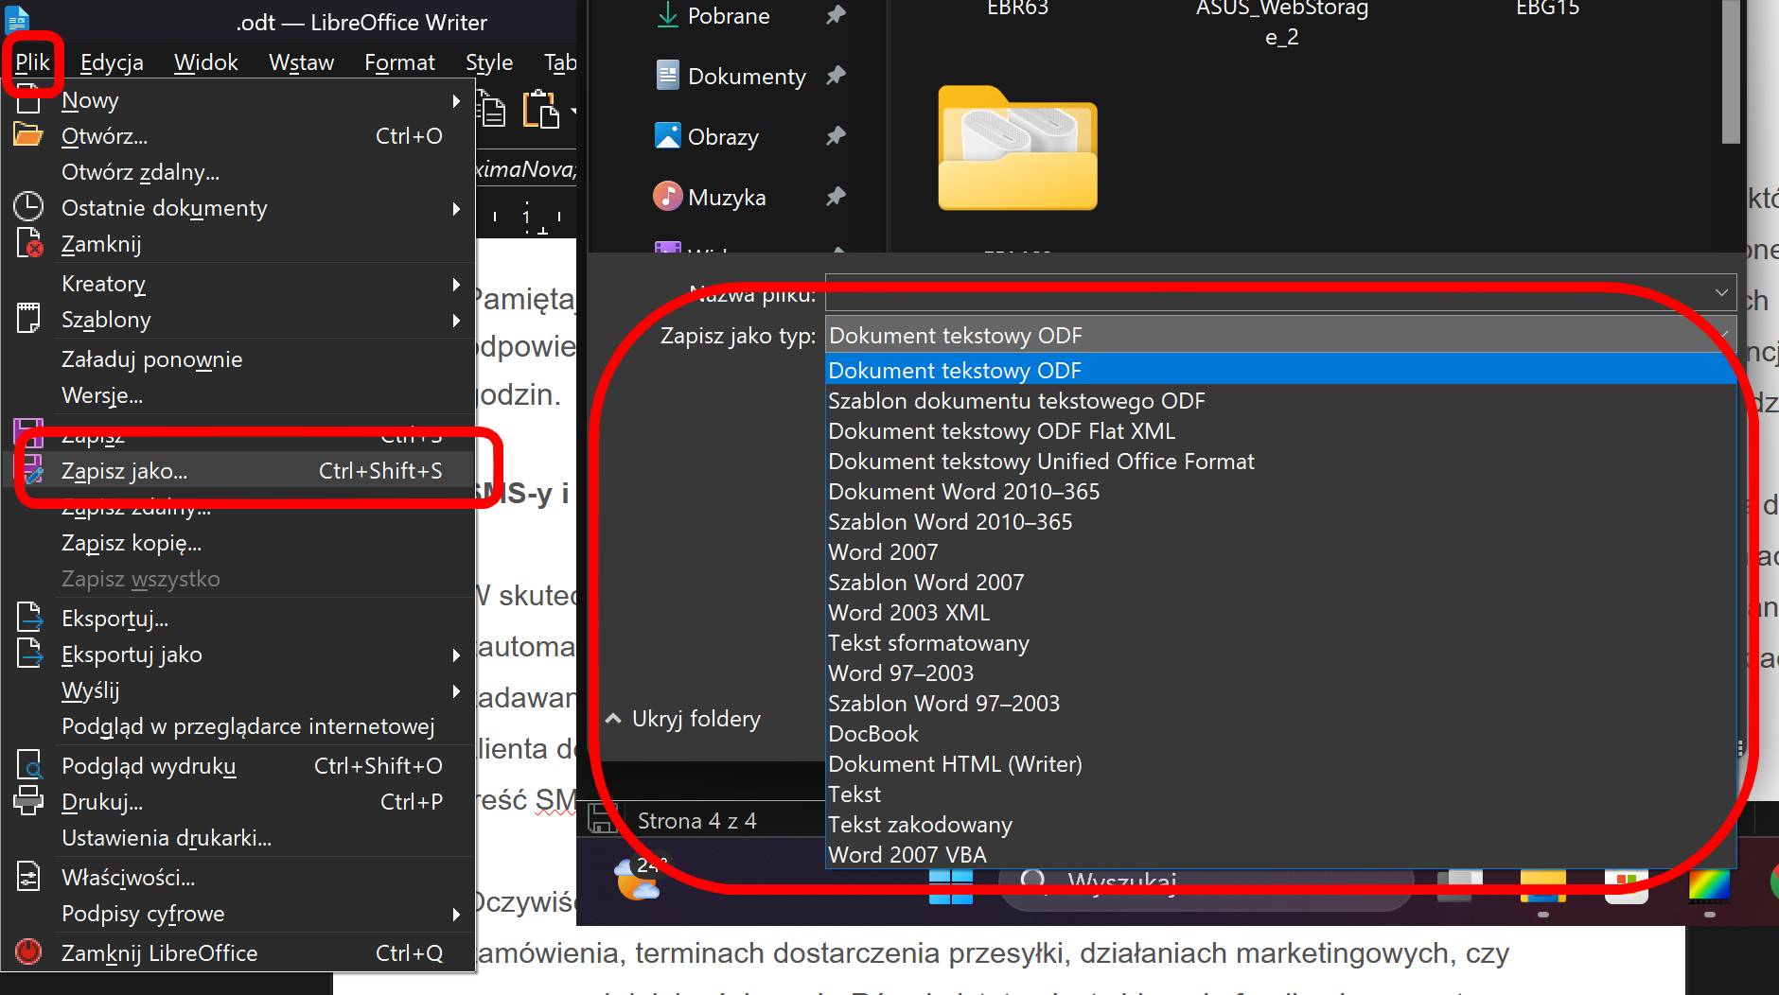Open the Paste icon's dropdown arrow
Screen dimensions: 1779x995
572,112
